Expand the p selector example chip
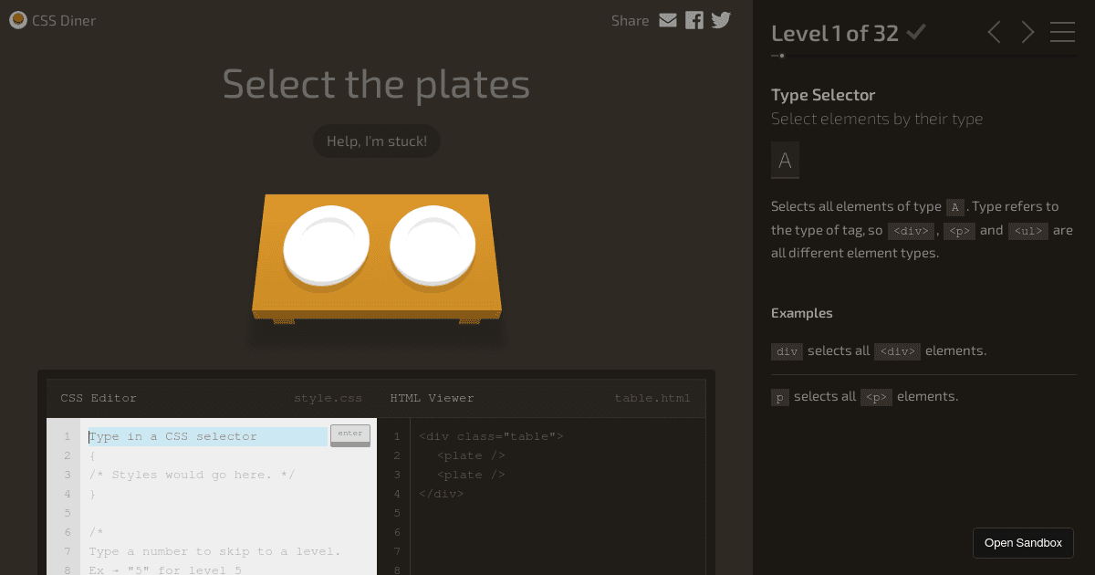Screen dimensions: 1095x575 click(x=779, y=396)
